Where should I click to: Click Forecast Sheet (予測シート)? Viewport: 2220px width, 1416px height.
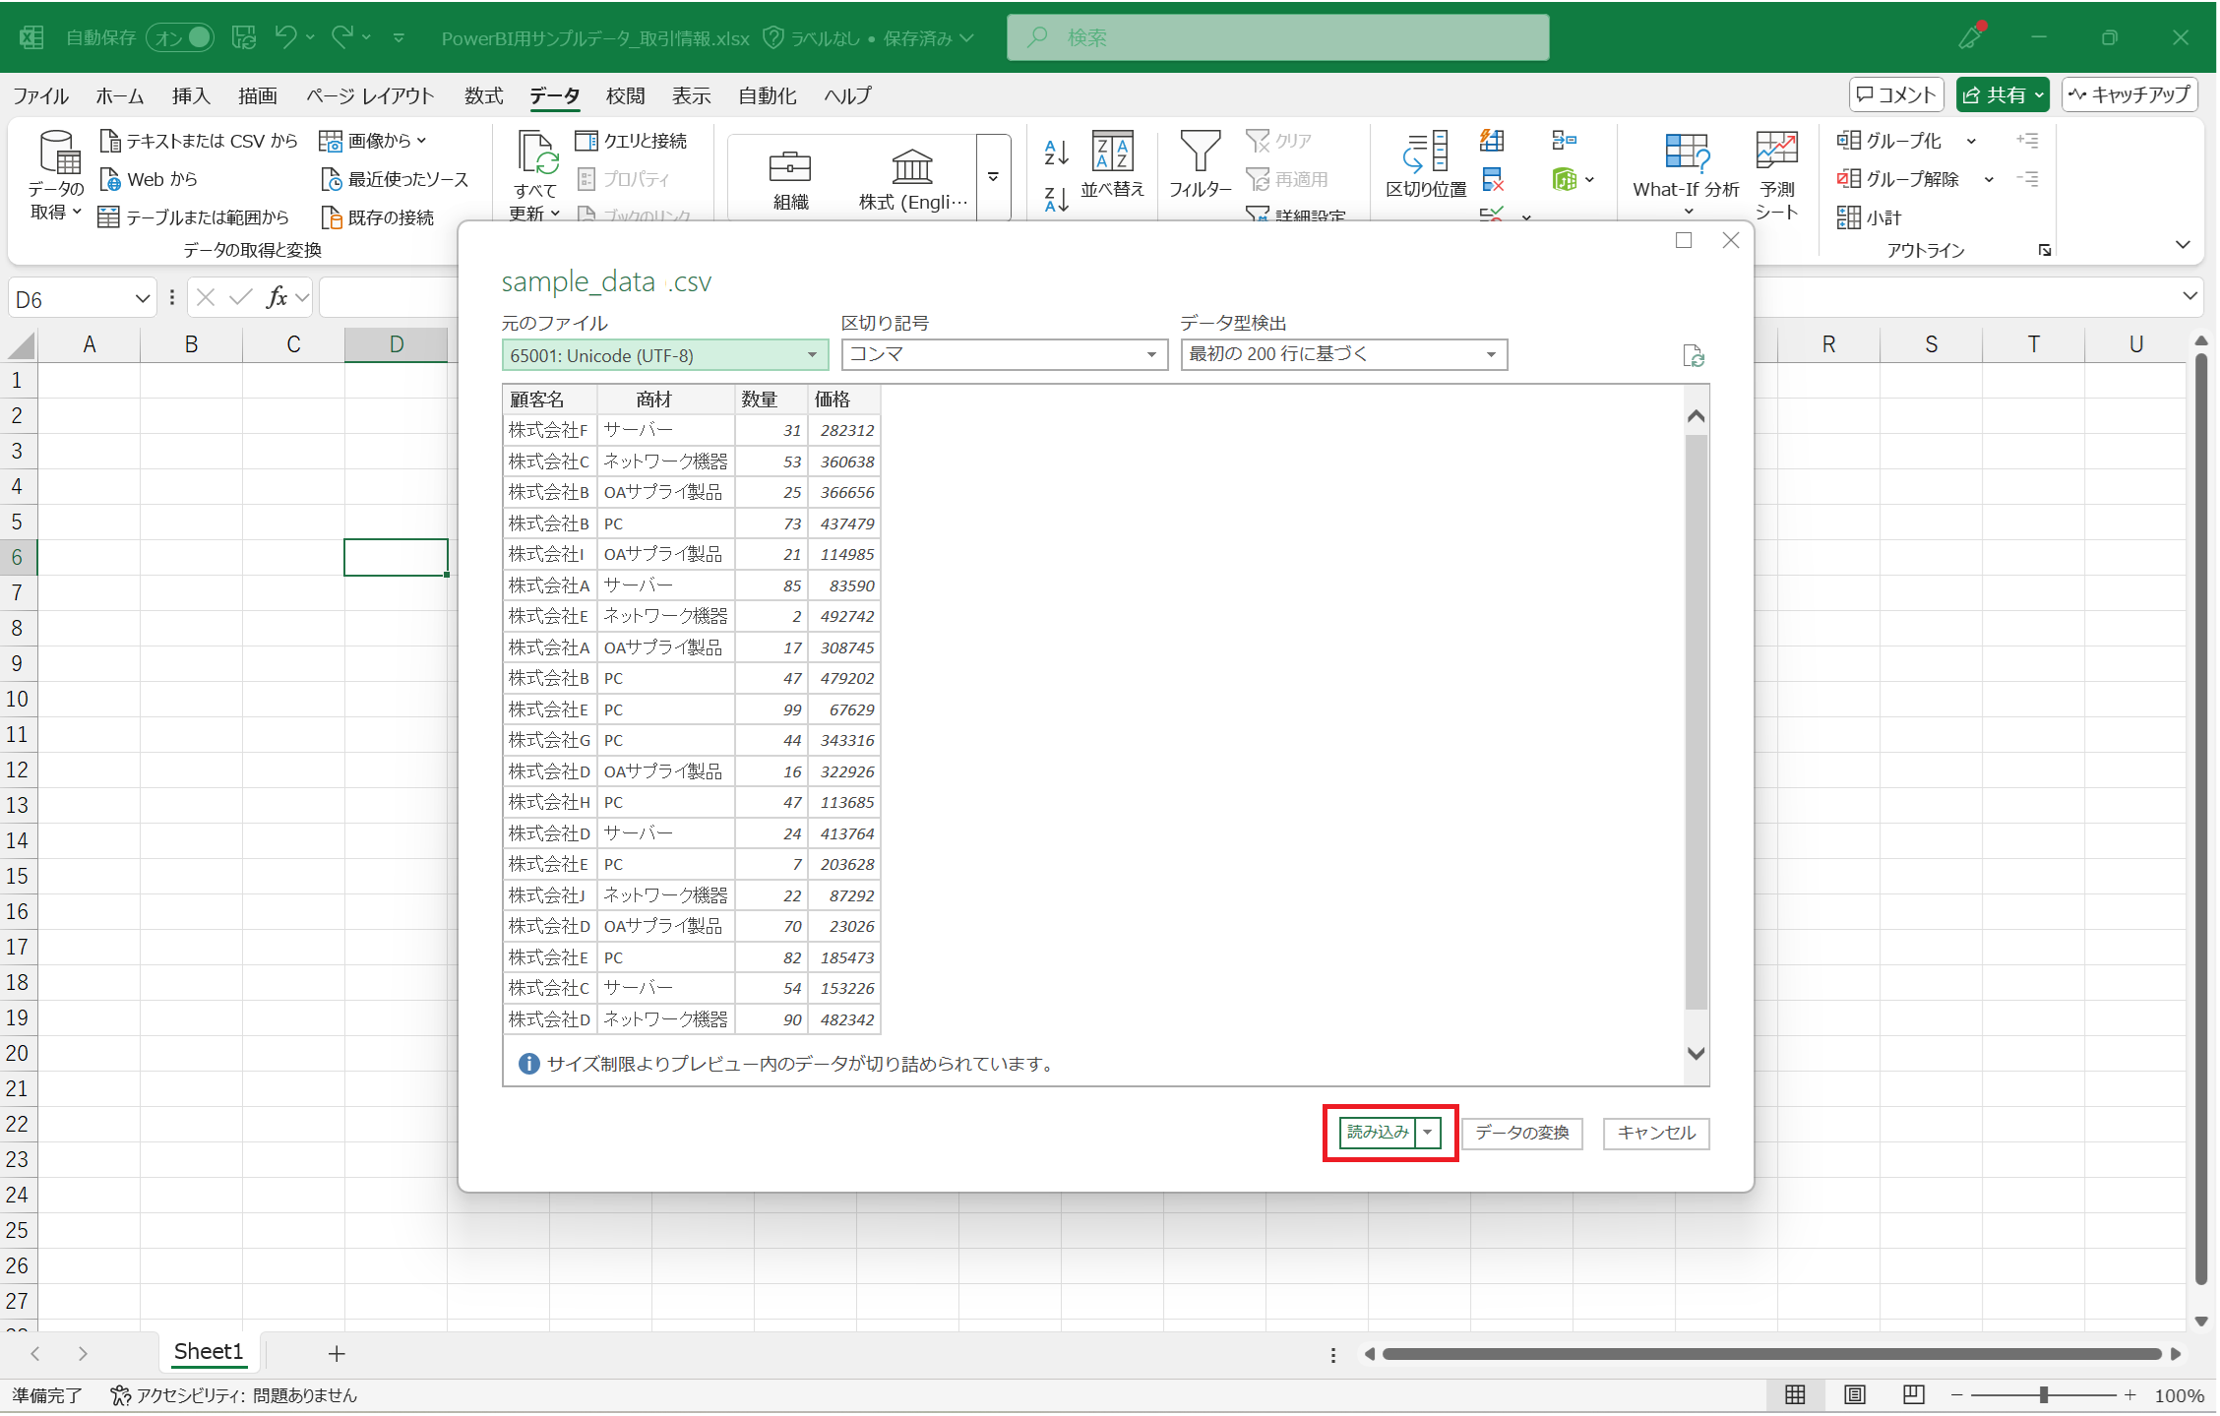click(1776, 175)
